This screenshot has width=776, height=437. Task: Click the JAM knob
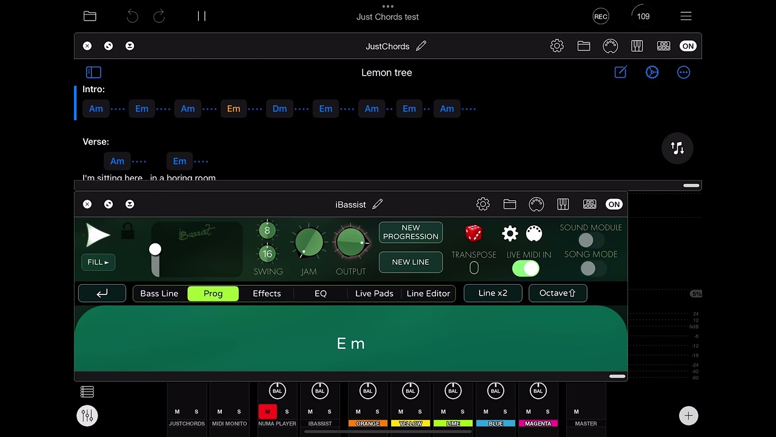pyautogui.click(x=309, y=242)
